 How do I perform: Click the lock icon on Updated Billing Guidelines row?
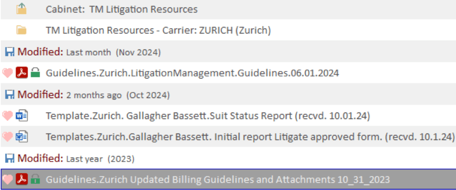coord(35,179)
